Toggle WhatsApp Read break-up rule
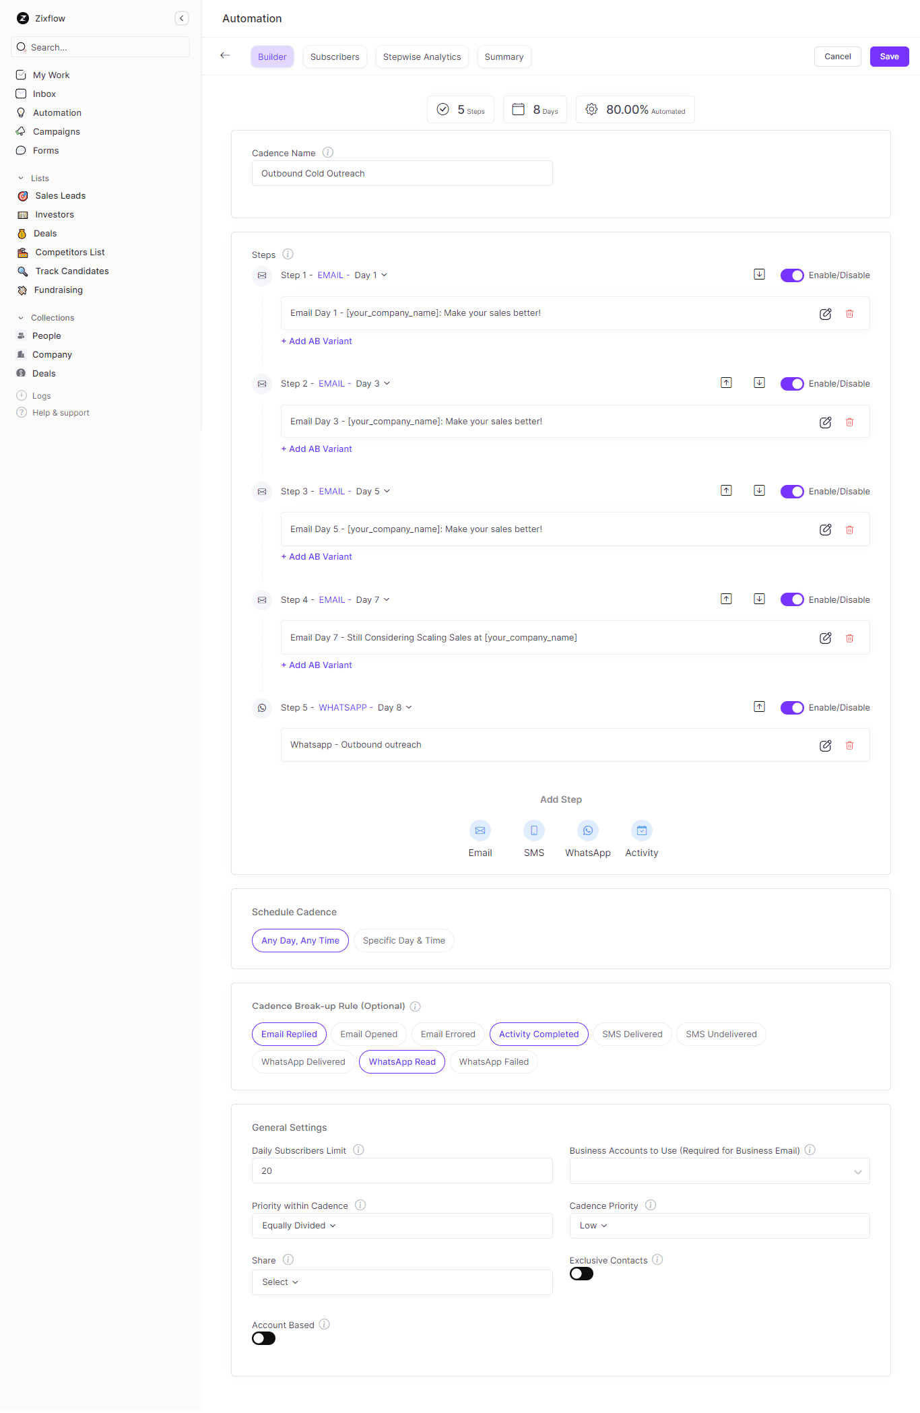 point(402,1061)
